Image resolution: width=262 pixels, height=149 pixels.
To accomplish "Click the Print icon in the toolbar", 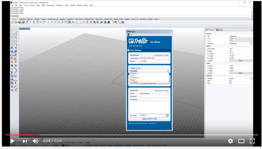I will 23,22.
